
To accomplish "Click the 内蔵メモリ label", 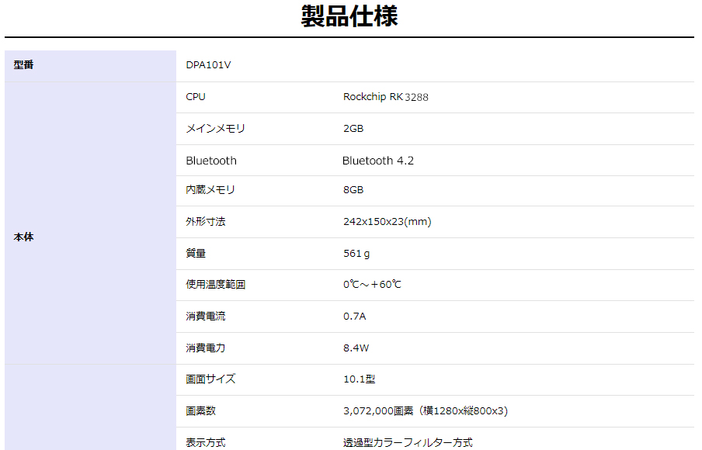I will 210,190.
